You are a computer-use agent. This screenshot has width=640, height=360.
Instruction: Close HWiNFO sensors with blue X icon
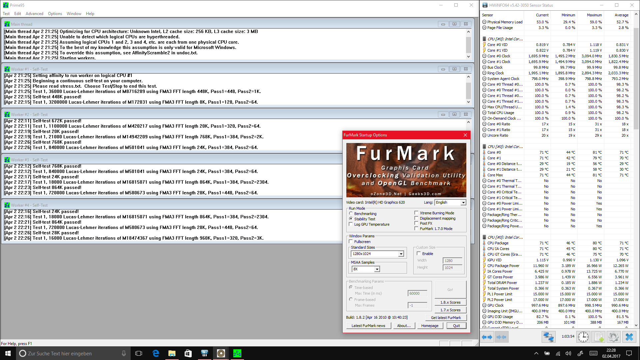click(x=629, y=337)
